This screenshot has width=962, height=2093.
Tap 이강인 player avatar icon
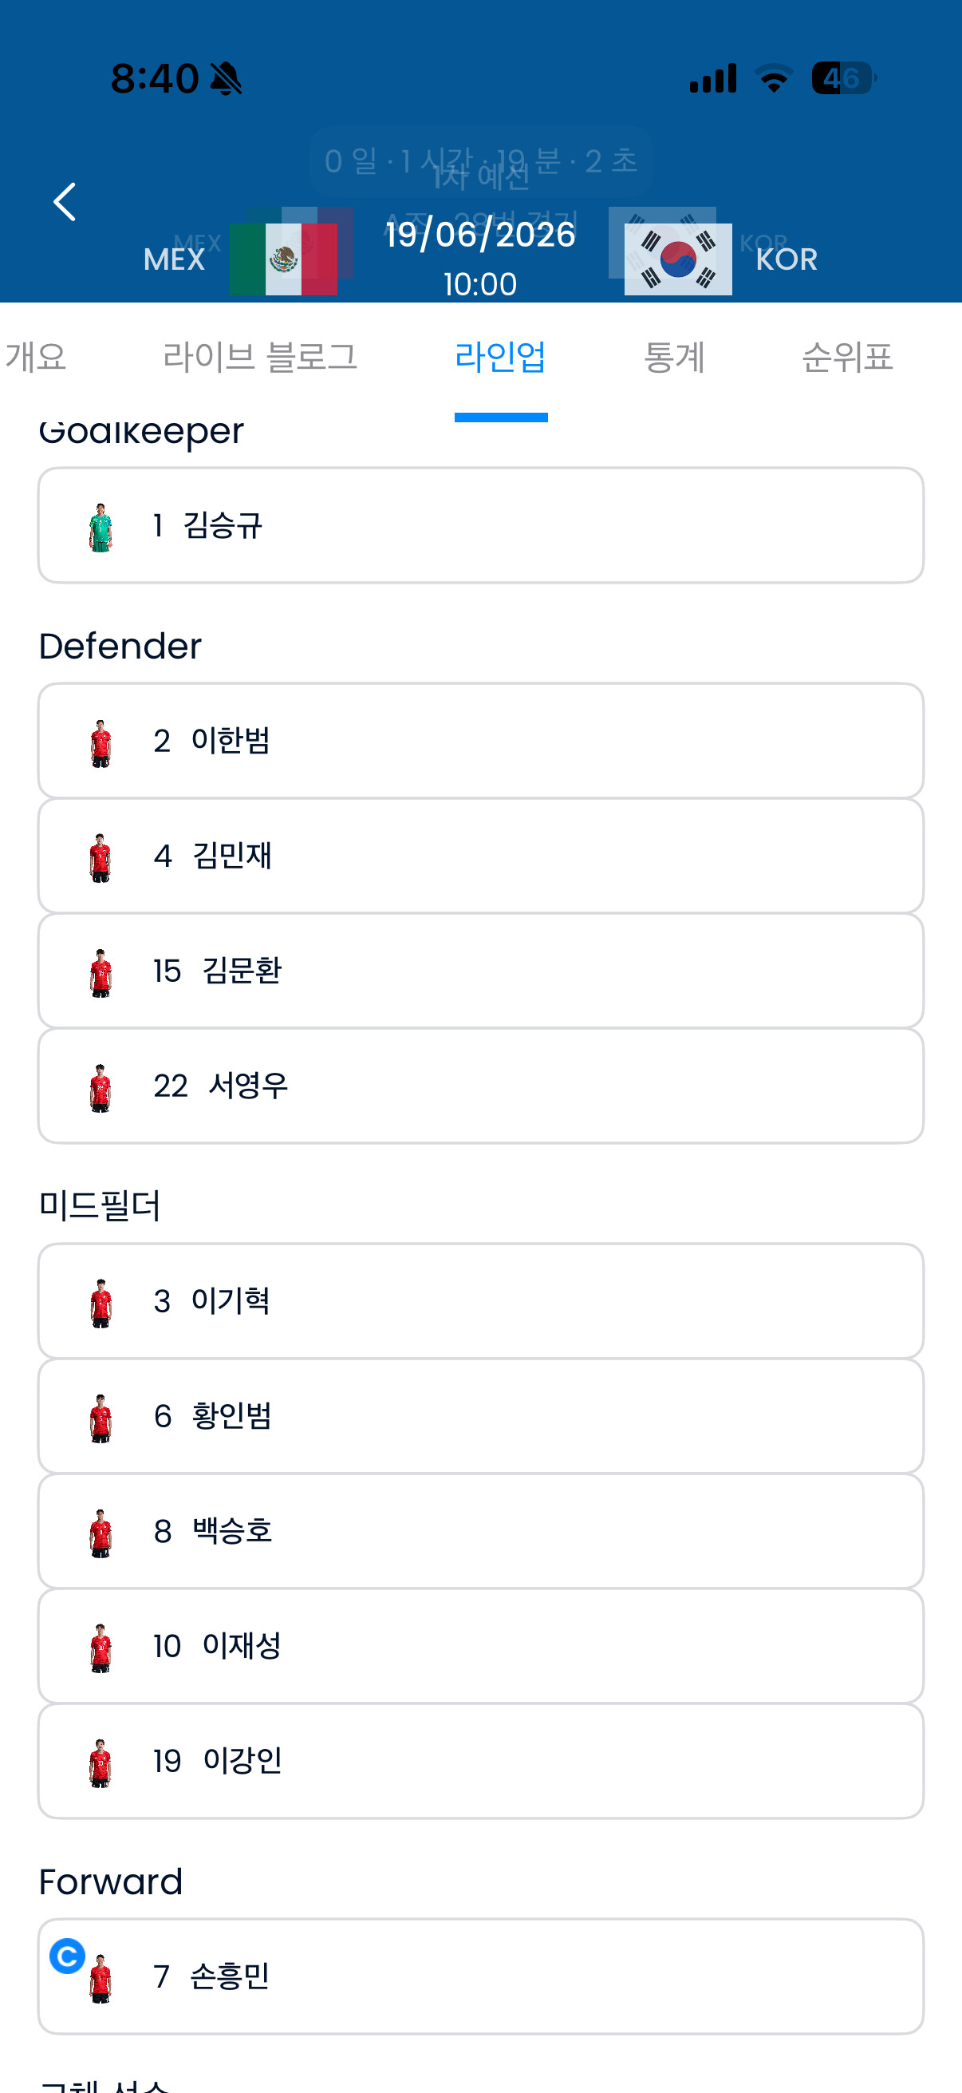(x=101, y=1763)
